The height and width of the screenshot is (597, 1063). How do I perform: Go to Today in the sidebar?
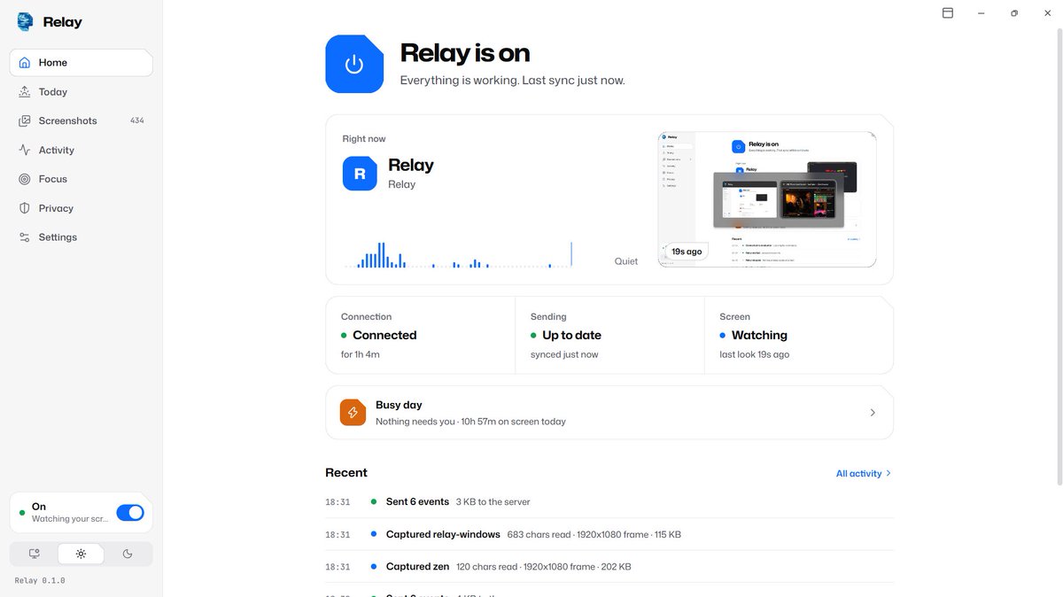click(x=81, y=92)
